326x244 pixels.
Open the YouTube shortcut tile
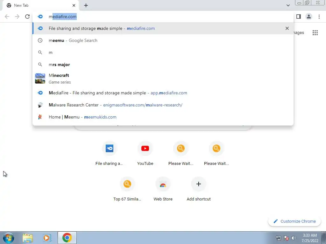(x=145, y=153)
